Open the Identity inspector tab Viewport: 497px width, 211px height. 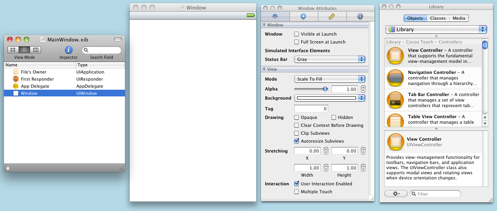360,16
